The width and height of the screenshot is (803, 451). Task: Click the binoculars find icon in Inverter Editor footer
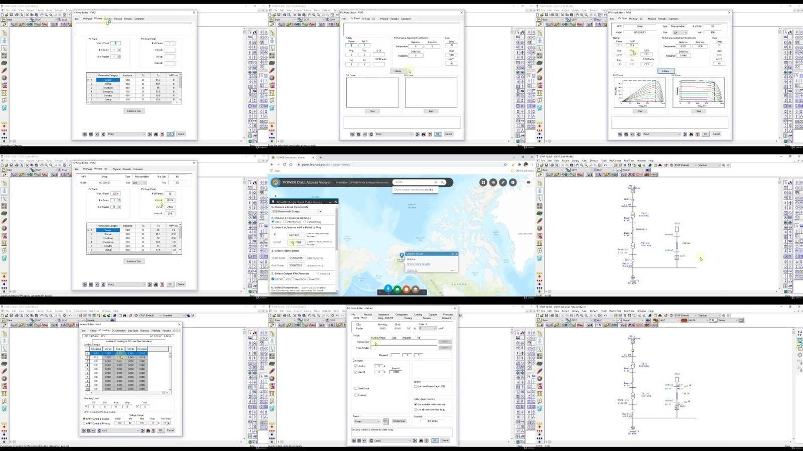[x=148, y=430]
